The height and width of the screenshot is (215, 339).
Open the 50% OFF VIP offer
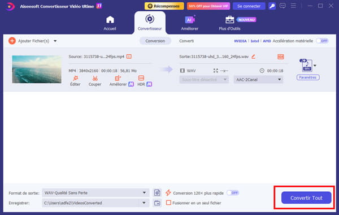coord(208,6)
